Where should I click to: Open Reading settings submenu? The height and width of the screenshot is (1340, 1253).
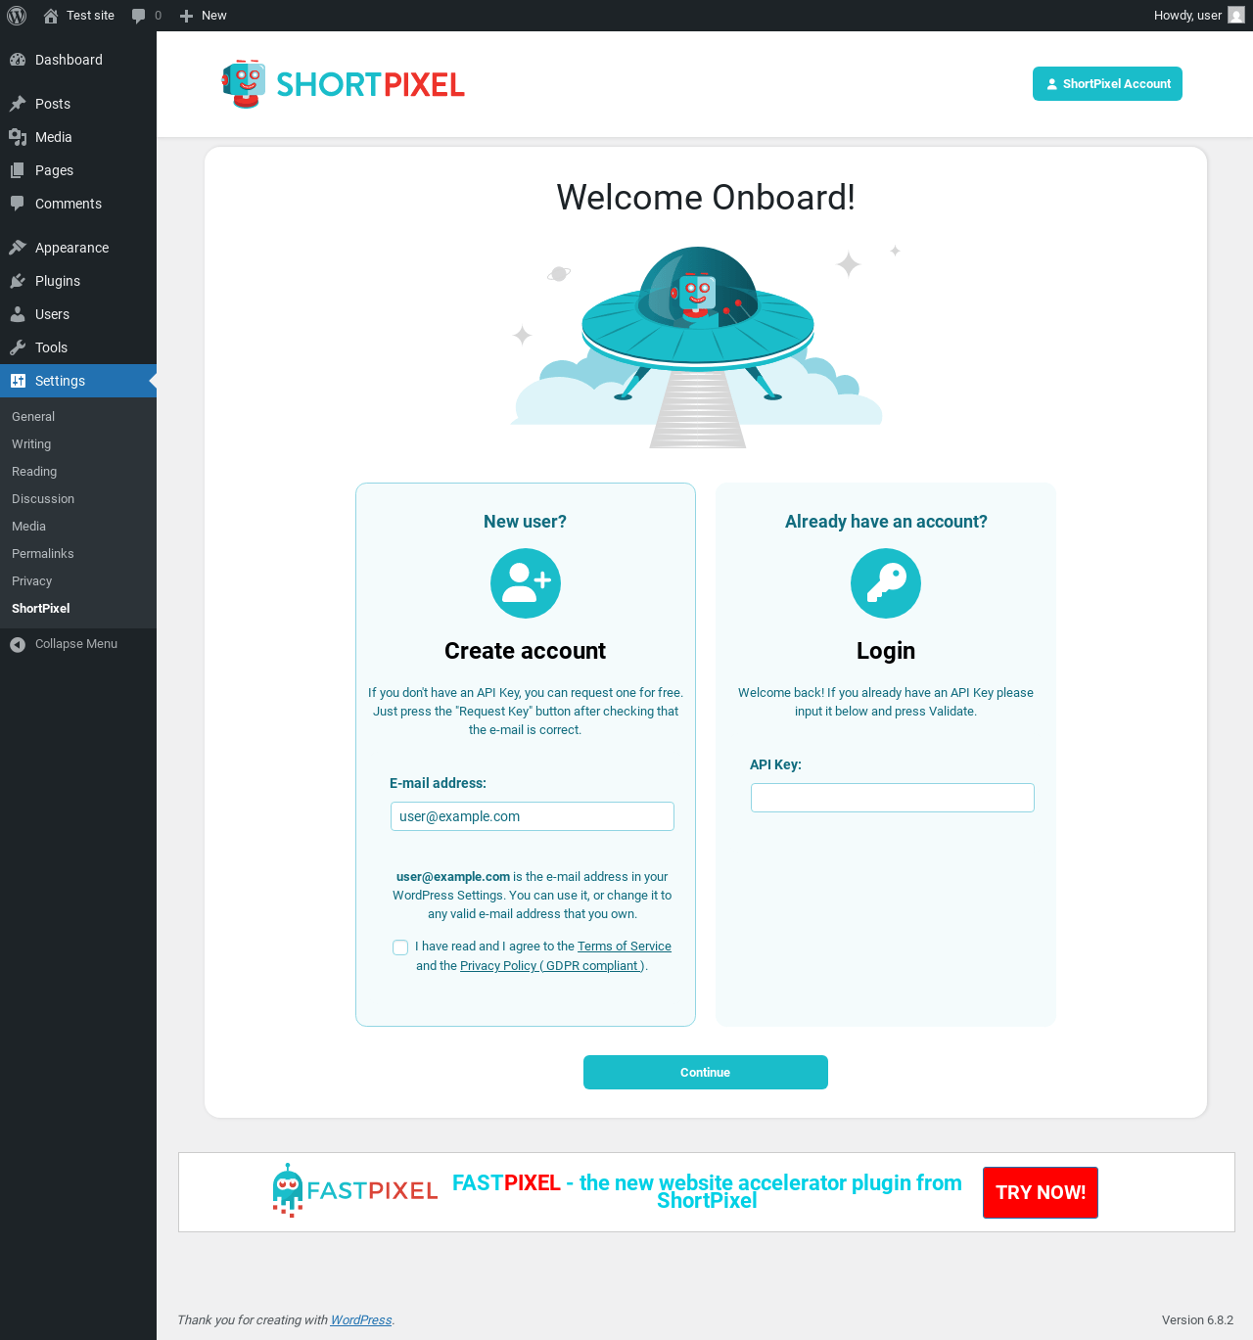coord(34,472)
